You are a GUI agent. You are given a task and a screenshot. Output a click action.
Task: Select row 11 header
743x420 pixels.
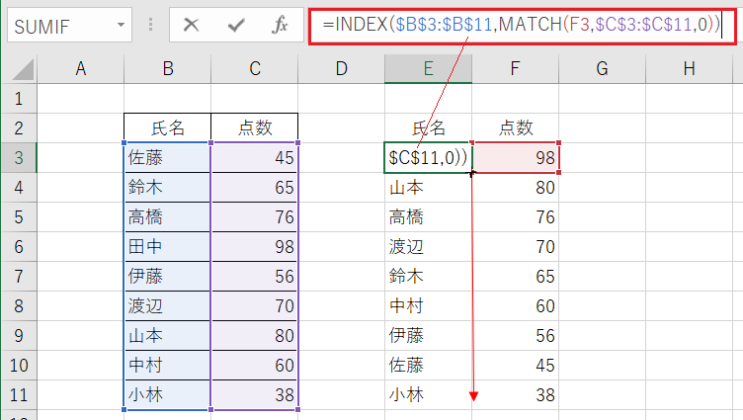click(x=19, y=395)
